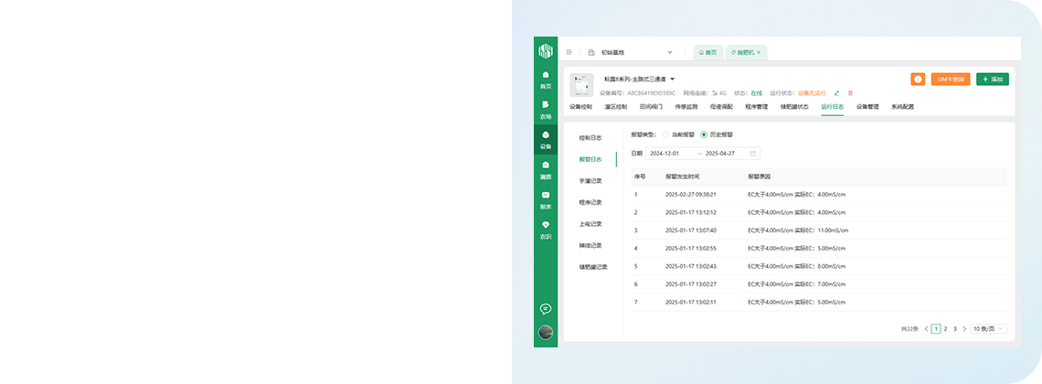The image size is (1042, 384).
Task: Click the user avatar at sidebar bottom
Action: pyautogui.click(x=546, y=332)
